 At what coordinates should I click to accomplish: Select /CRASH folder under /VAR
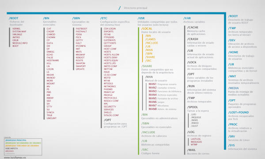(193, 39)
